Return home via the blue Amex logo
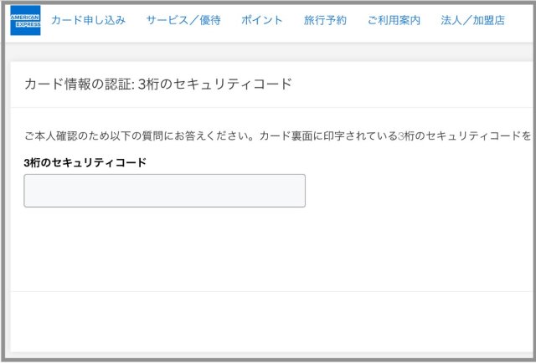 [25, 21]
